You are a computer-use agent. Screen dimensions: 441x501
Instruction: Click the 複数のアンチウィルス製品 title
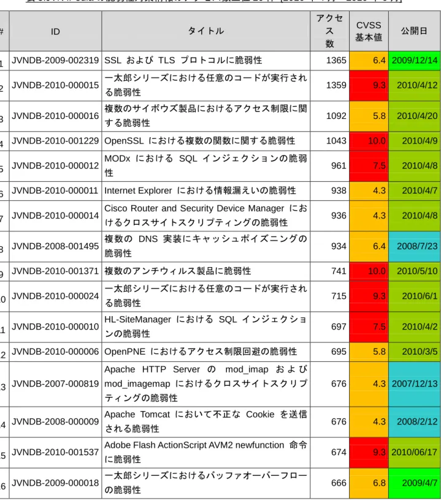(178, 271)
